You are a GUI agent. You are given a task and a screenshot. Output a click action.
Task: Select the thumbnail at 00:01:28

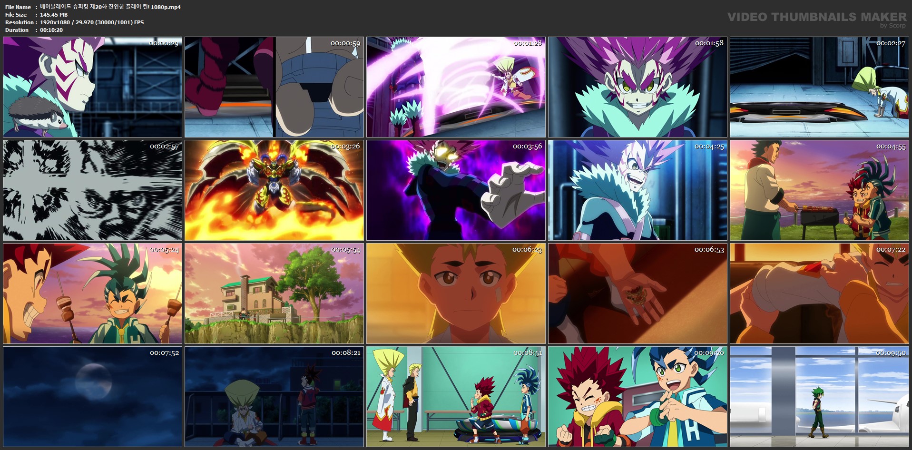click(x=456, y=88)
